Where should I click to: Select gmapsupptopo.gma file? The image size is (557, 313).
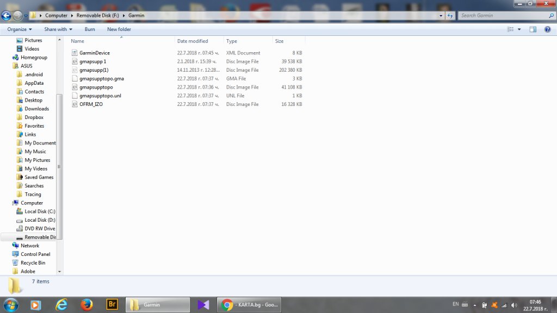102,78
